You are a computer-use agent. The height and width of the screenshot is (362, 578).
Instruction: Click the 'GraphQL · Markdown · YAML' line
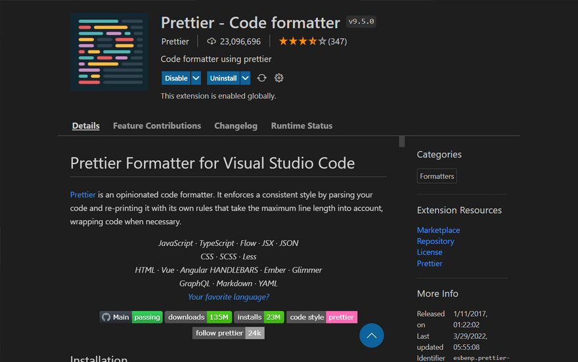[228, 284]
